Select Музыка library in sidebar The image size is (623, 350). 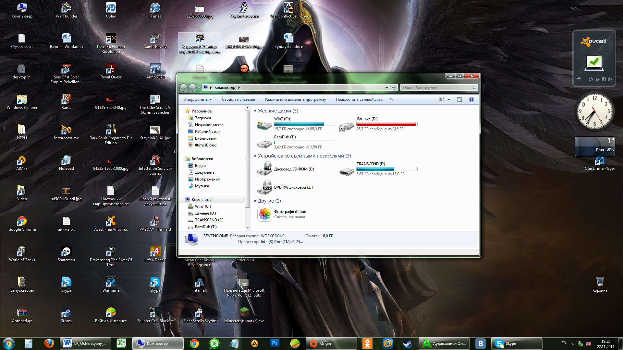tap(202, 186)
